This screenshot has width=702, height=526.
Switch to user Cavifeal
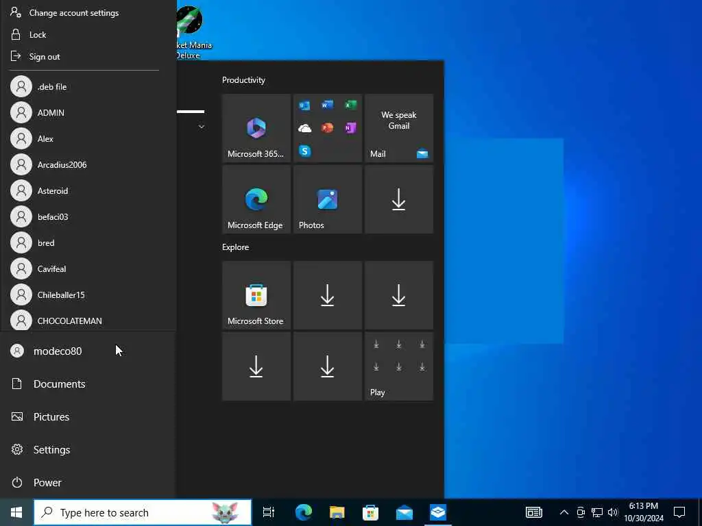(x=88, y=268)
